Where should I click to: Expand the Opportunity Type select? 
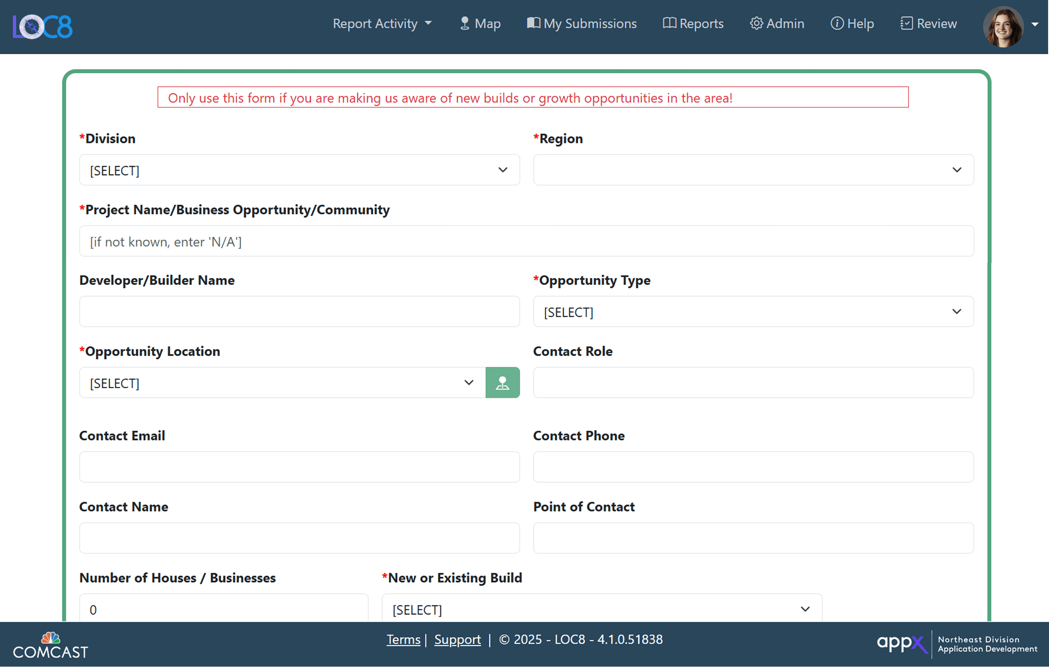point(753,312)
